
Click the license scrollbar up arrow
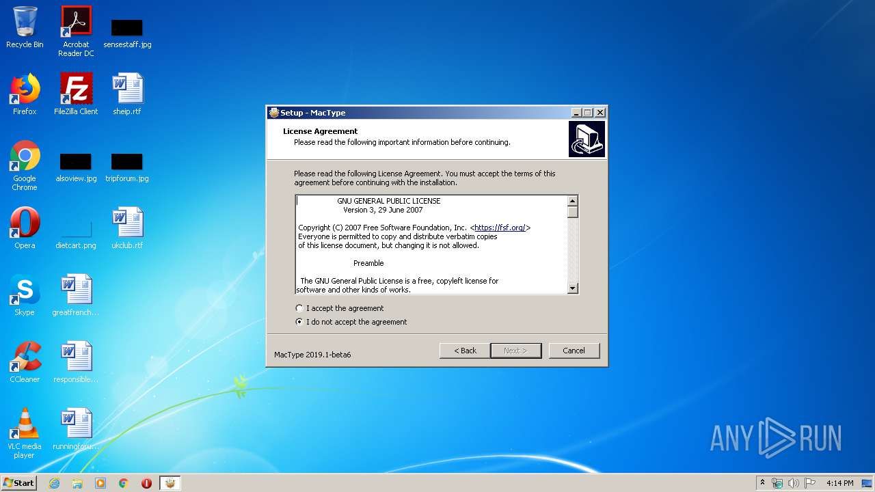pyautogui.click(x=573, y=200)
